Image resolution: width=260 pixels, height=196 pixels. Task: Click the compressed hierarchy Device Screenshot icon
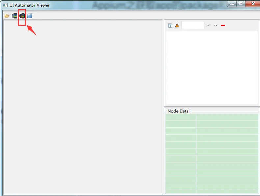[x=22, y=16]
